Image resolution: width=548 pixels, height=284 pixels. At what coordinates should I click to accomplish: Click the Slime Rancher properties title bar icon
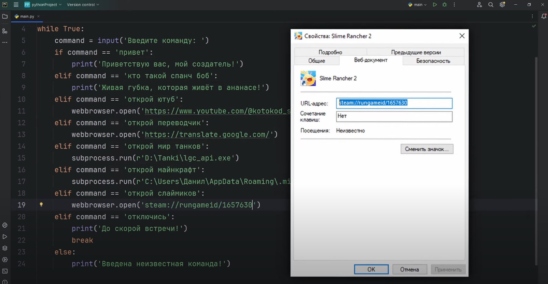point(298,36)
